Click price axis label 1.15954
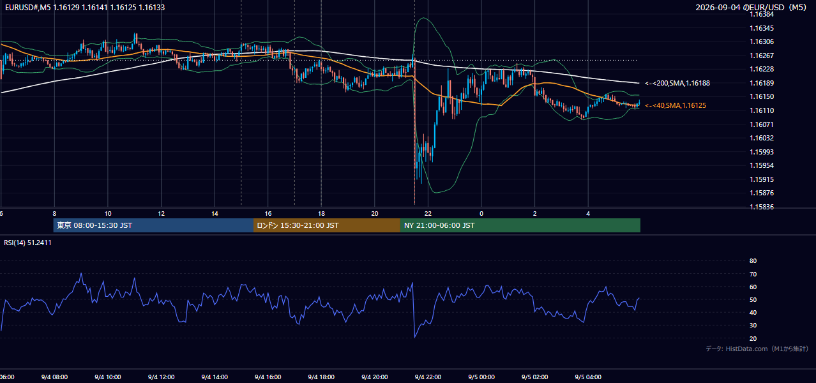The image size is (816, 383). [761, 165]
